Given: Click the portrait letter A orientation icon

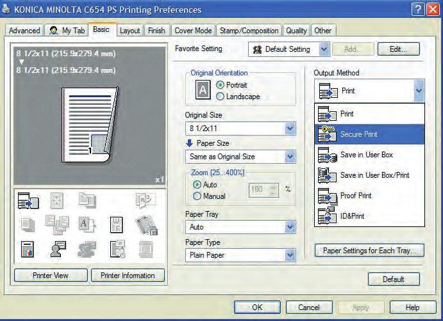Looking at the screenshot, I should (203, 90).
